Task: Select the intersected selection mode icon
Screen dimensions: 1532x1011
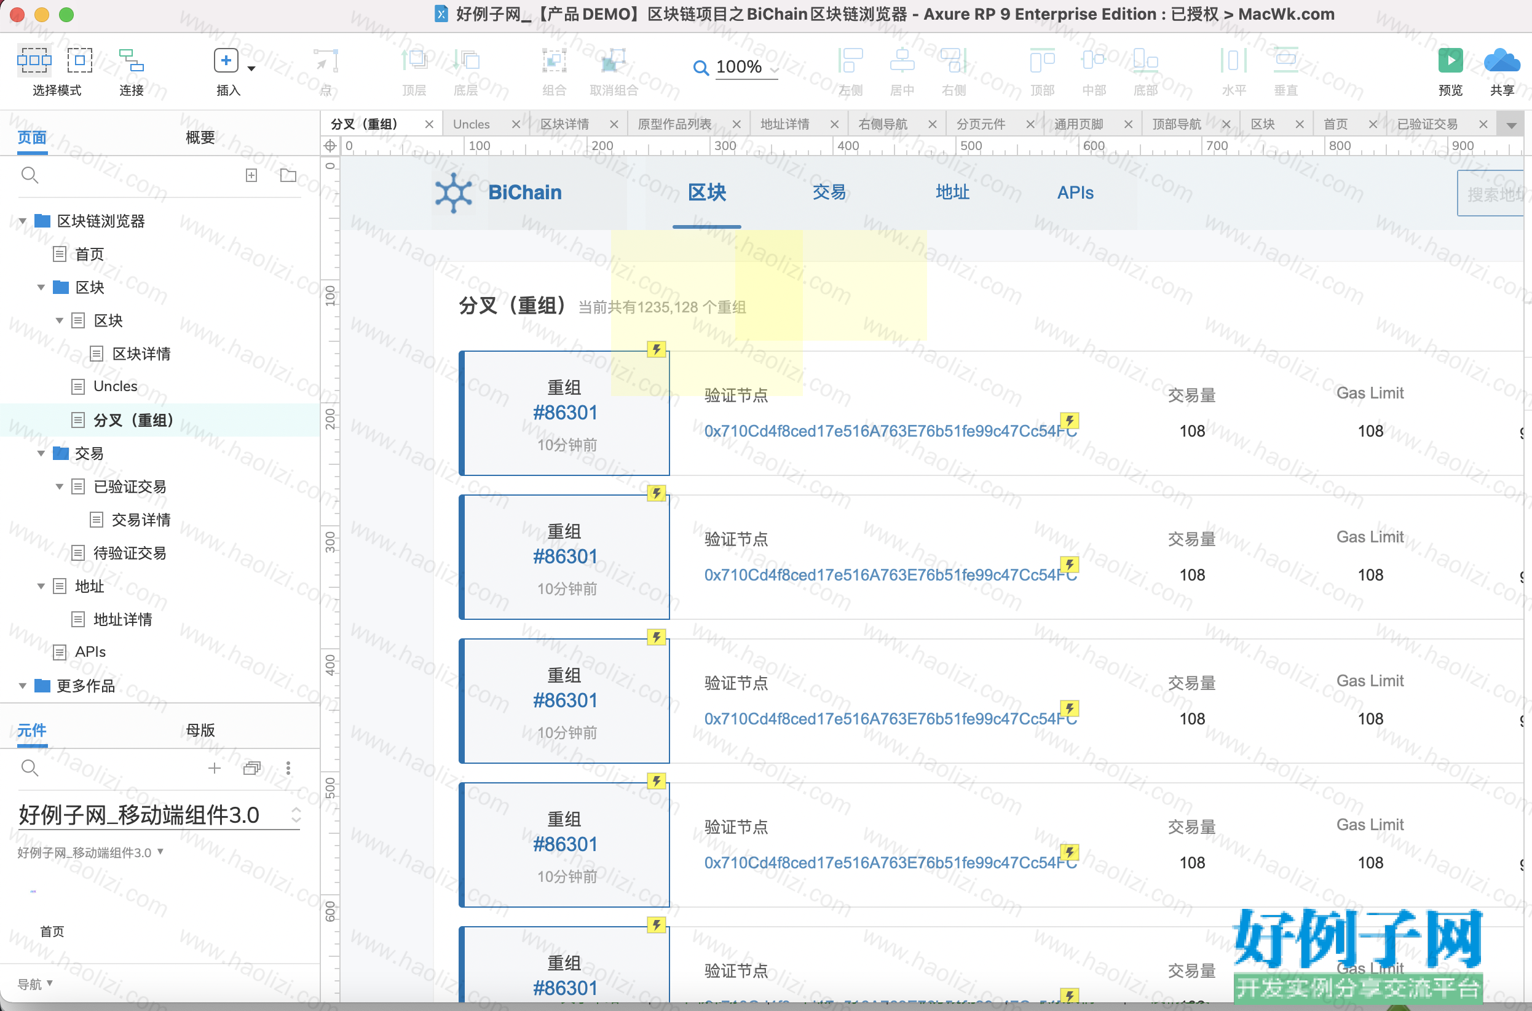Action: click(34, 61)
